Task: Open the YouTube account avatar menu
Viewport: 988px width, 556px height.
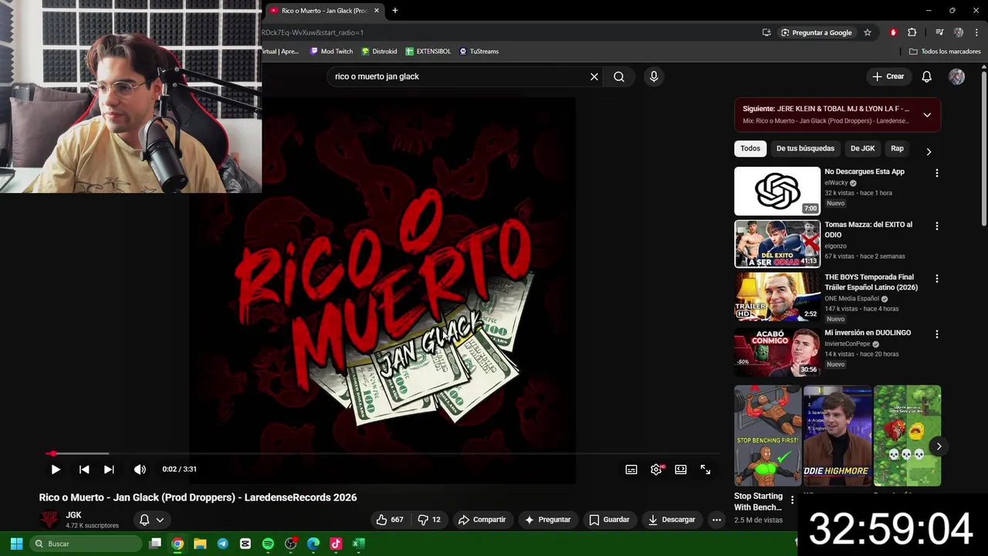Action: pos(956,76)
